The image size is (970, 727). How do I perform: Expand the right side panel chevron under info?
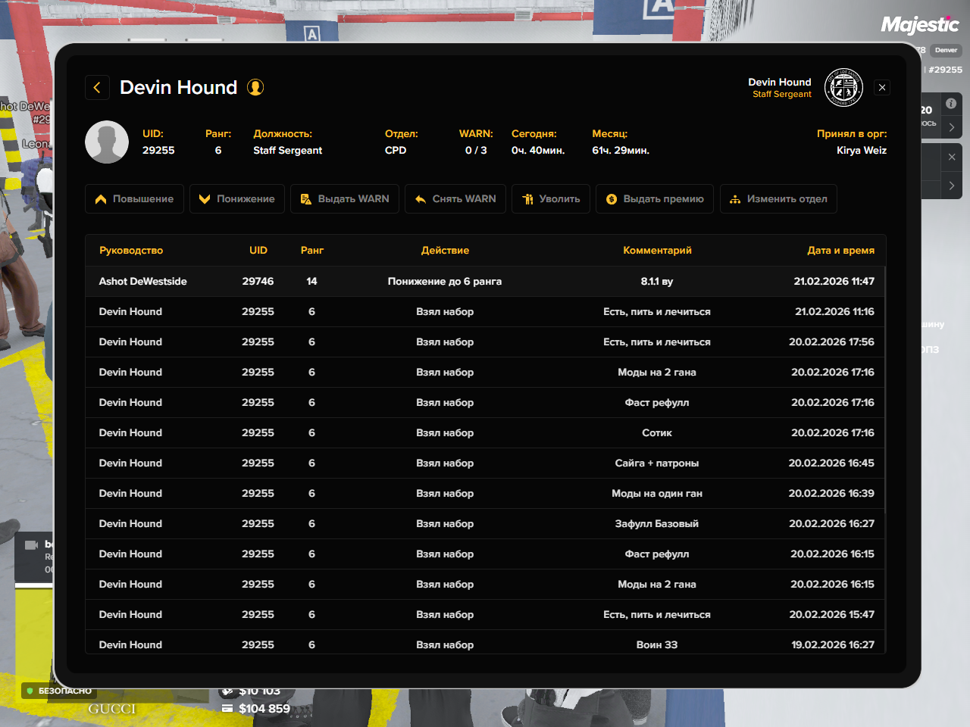(x=951, y=127)
